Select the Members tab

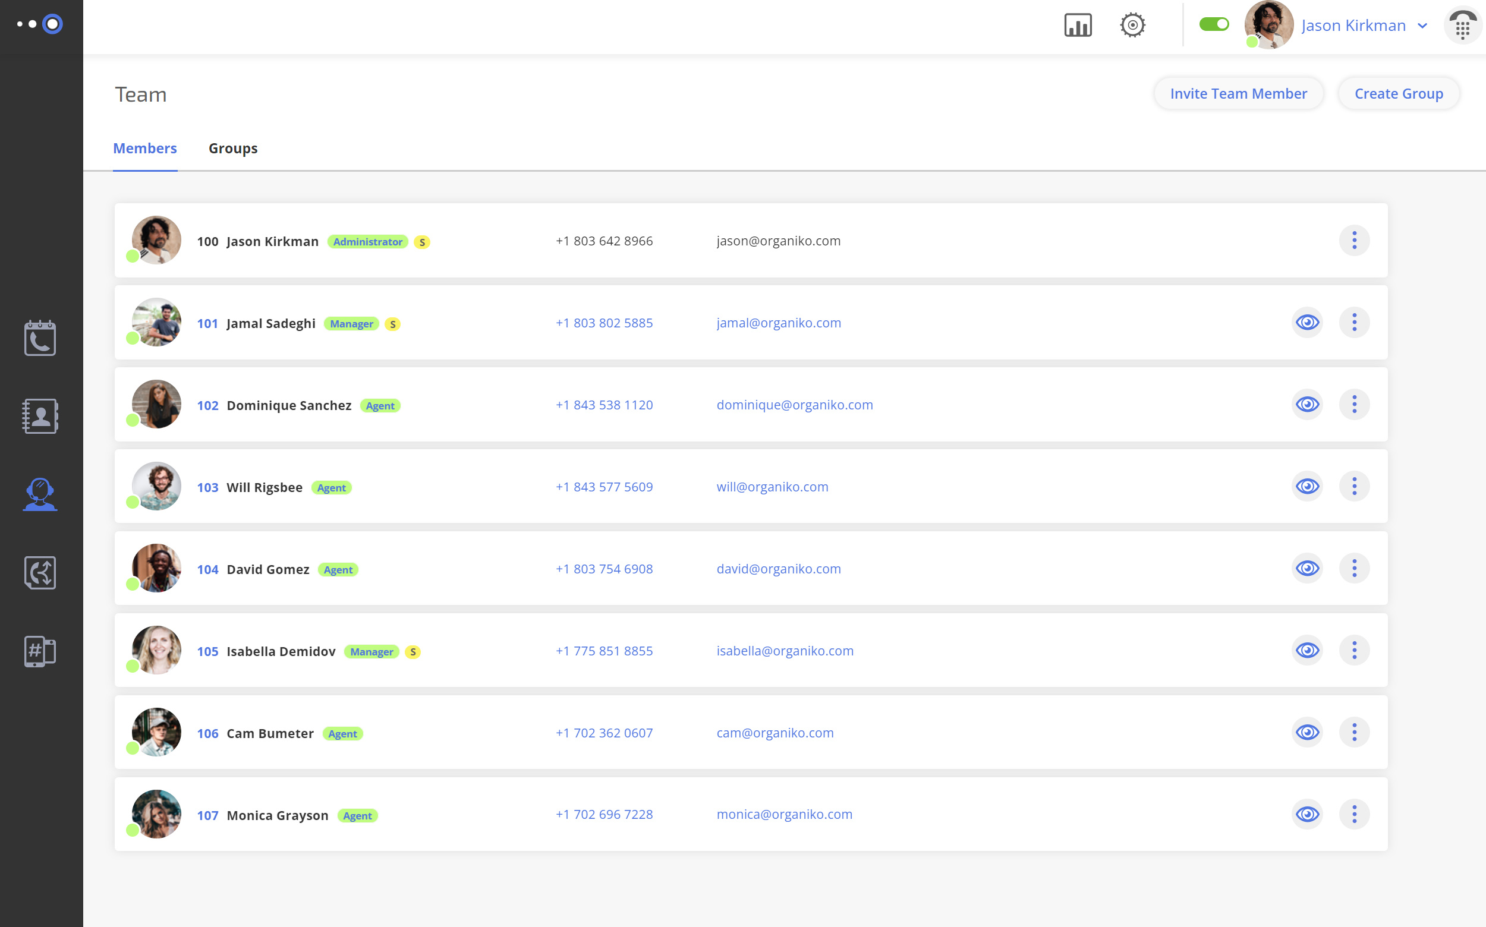pos(144,149)
